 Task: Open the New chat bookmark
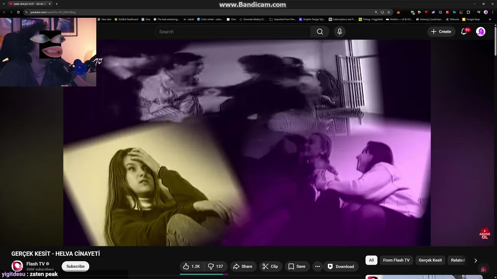104,19
